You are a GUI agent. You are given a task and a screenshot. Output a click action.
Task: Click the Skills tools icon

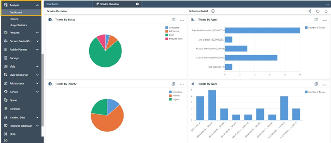tap(6, 134)
